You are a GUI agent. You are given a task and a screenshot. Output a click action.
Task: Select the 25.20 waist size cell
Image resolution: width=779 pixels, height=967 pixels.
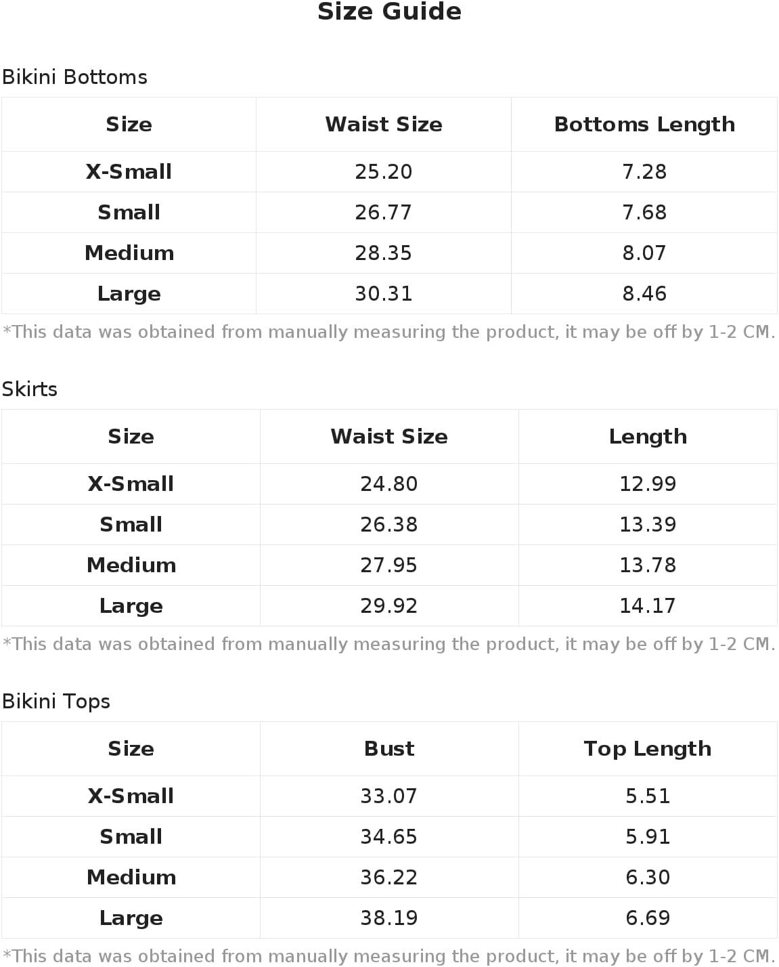[384, 172]
